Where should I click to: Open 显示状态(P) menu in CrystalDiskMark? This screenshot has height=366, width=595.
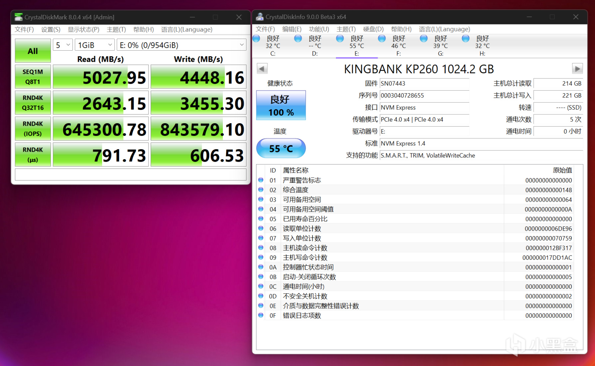(84, 30)
